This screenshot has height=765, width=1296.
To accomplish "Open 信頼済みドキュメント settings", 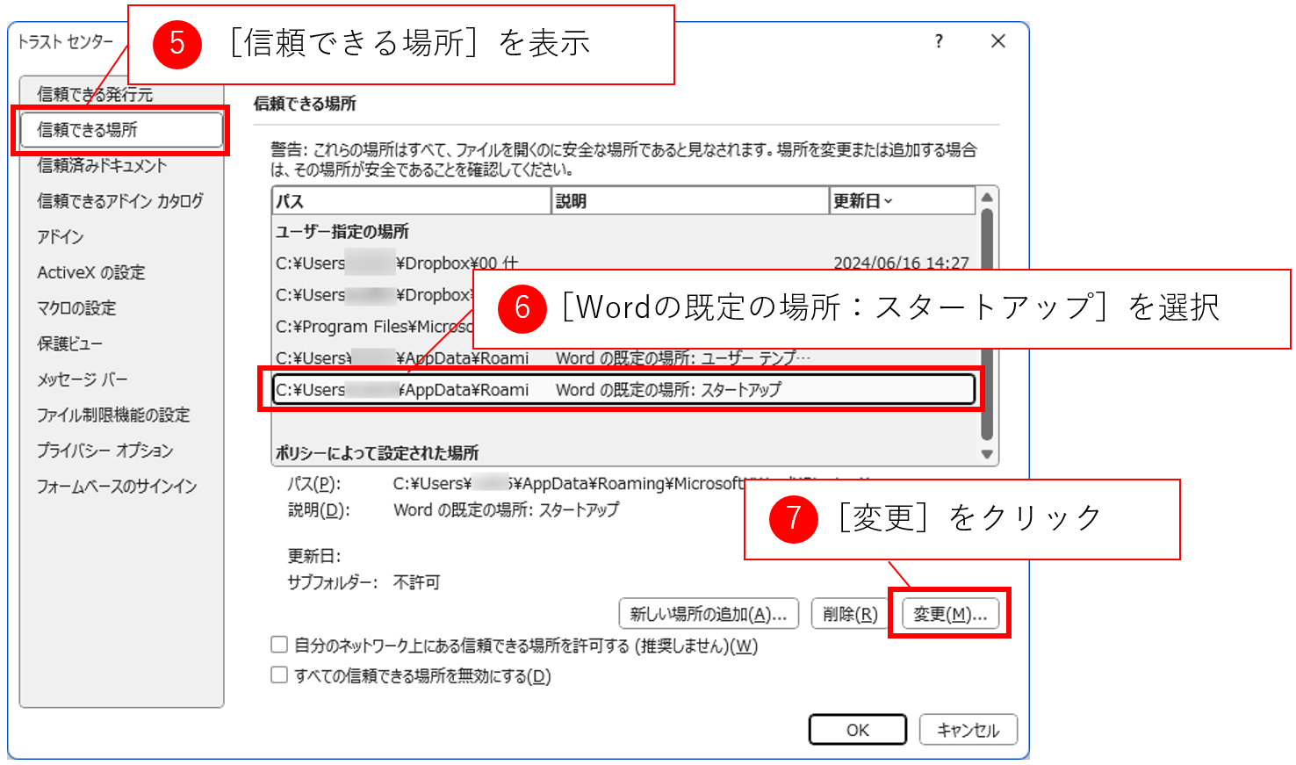I will pyautogui.click(x=102, y=166).
